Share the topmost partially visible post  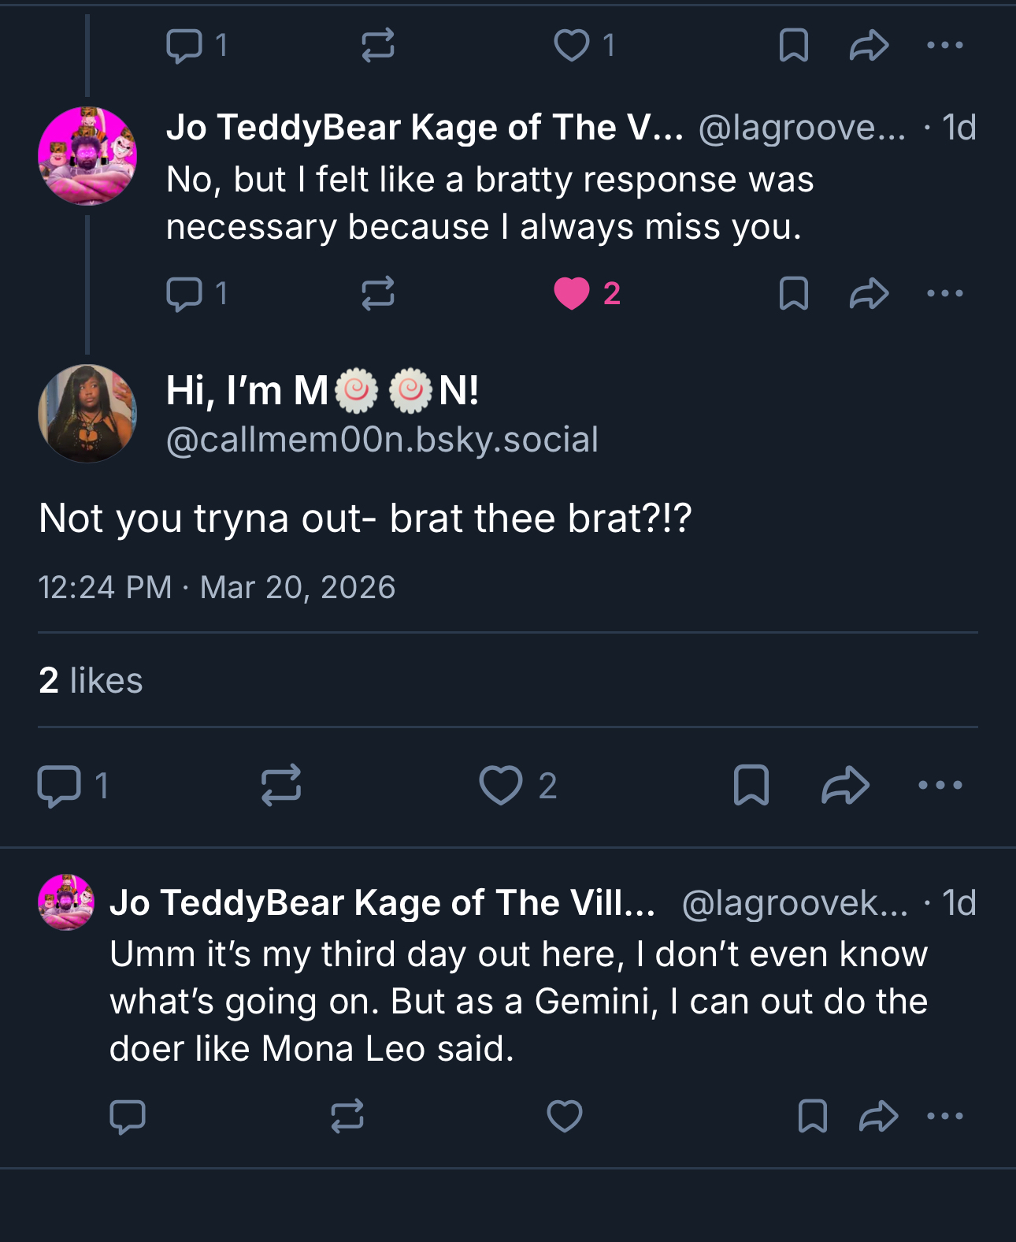tap(869, 46)
